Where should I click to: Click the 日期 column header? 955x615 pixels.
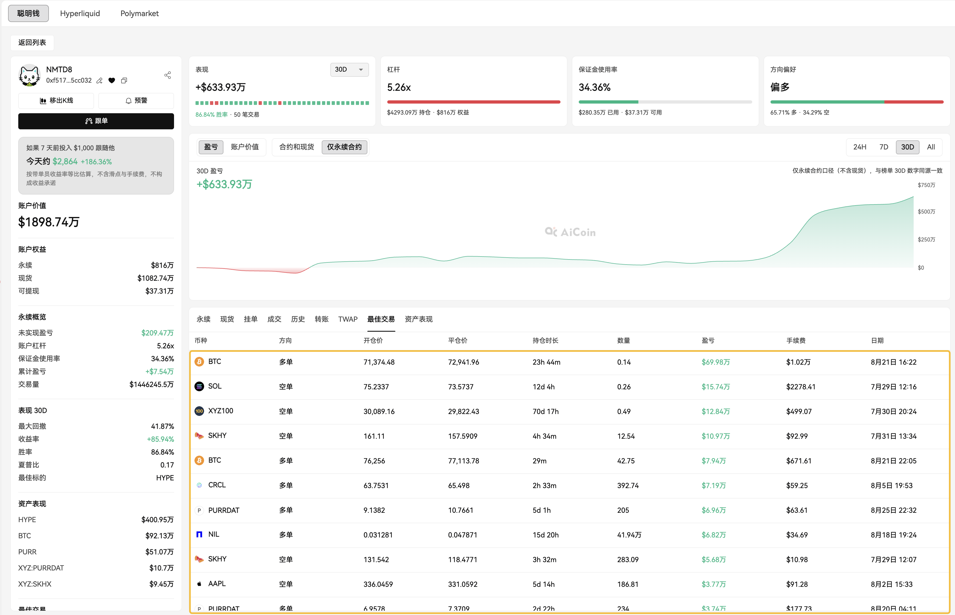877,341
